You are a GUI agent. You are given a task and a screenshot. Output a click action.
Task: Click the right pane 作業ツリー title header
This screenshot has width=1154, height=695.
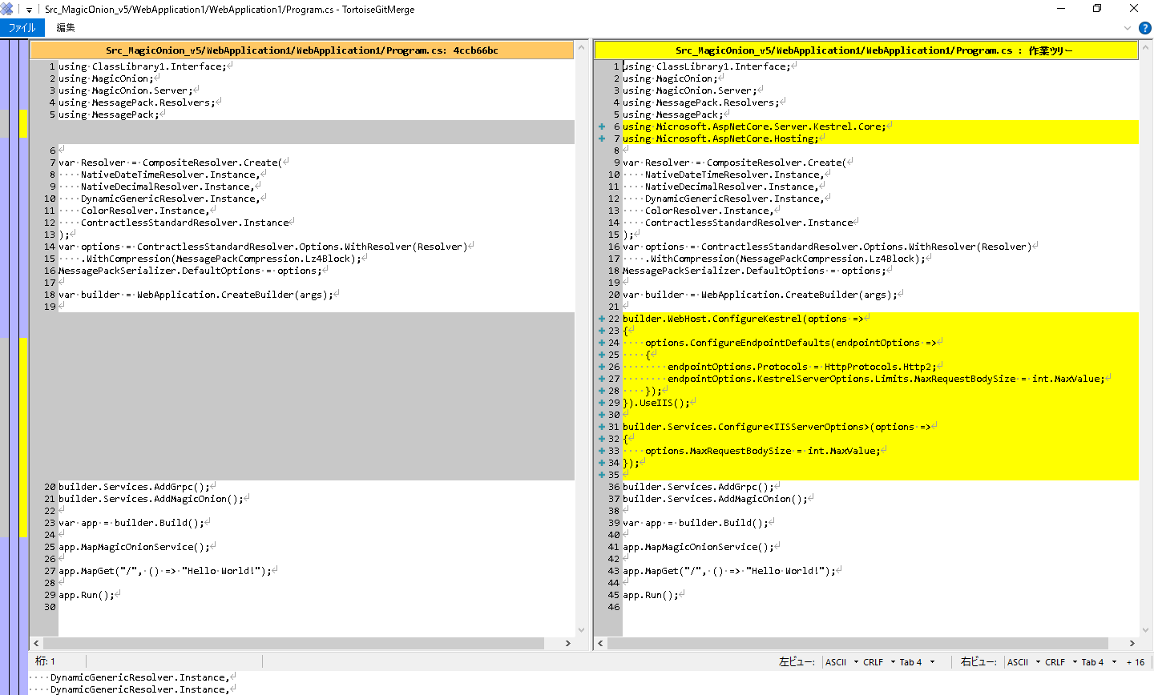pos(865,50)
